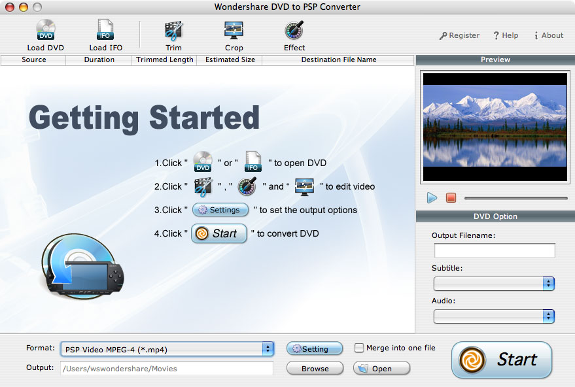575x387 pixels.
Task: Click the Output Filename text field
Action: point(495,250)
